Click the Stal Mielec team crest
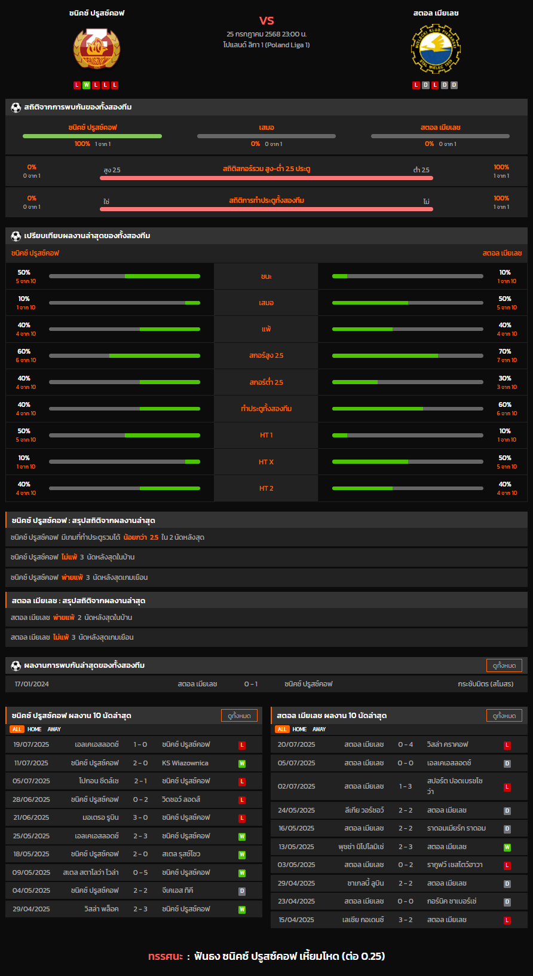533x976 pixels. [436, 49]
